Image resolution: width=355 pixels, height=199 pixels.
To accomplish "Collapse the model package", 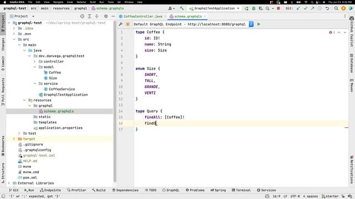I will (x=35, y=67).
